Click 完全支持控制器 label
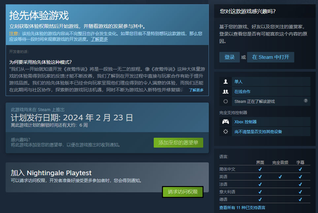This screenshot has width=318, height=213. tap(233, 112)
